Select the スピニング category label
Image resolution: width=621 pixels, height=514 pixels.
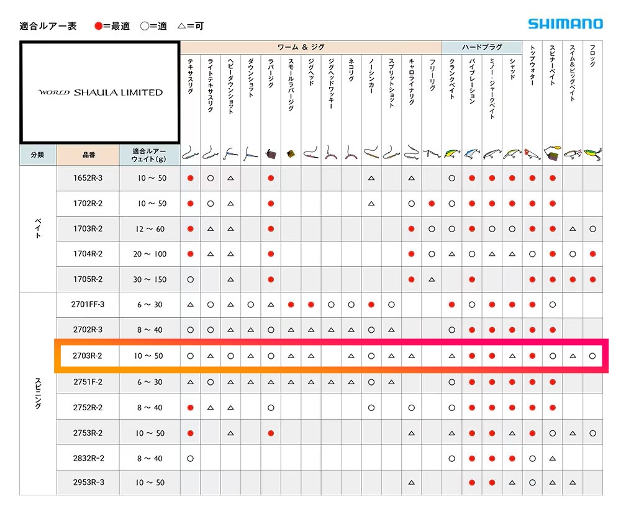pyautogui.click(x=38, y=394)
